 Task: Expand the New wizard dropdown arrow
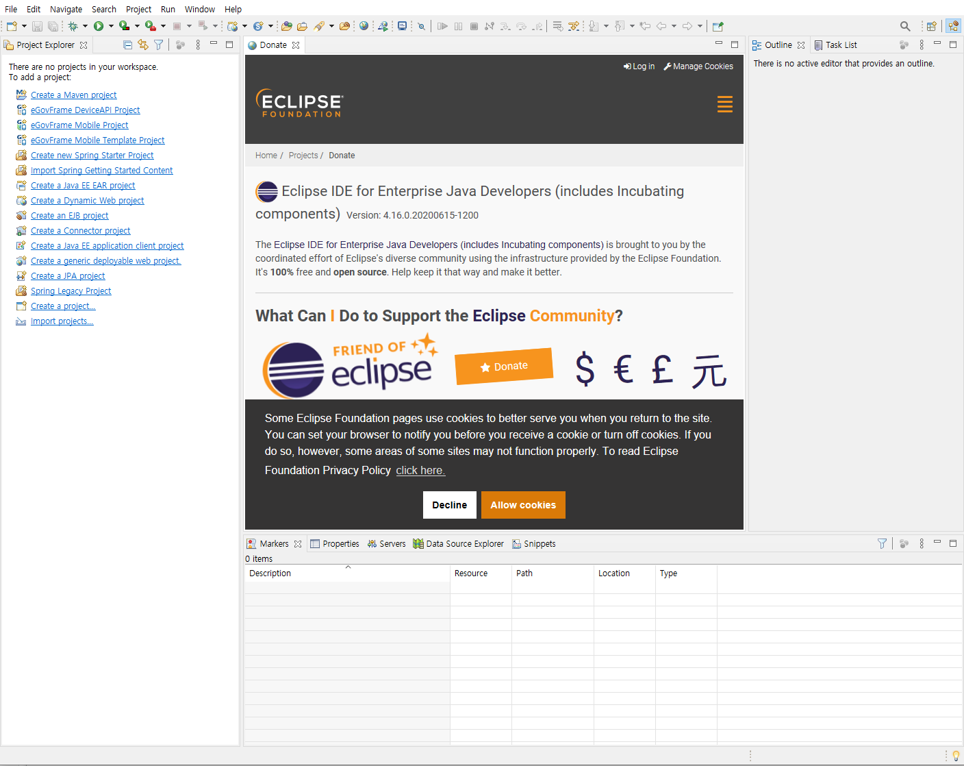click(x=24, y=26)
